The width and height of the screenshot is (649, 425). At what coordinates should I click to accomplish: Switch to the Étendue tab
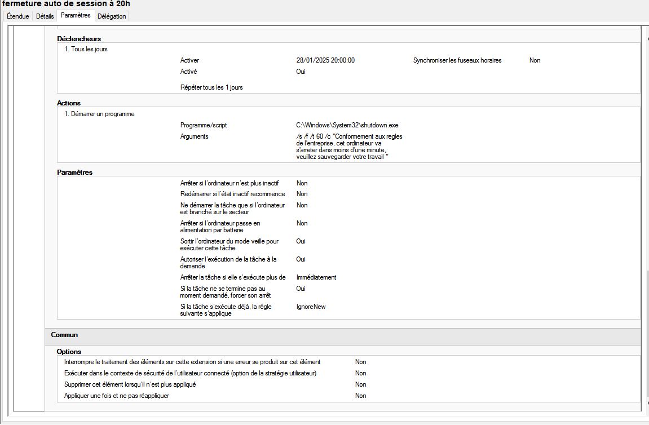[x=17, y=16]
